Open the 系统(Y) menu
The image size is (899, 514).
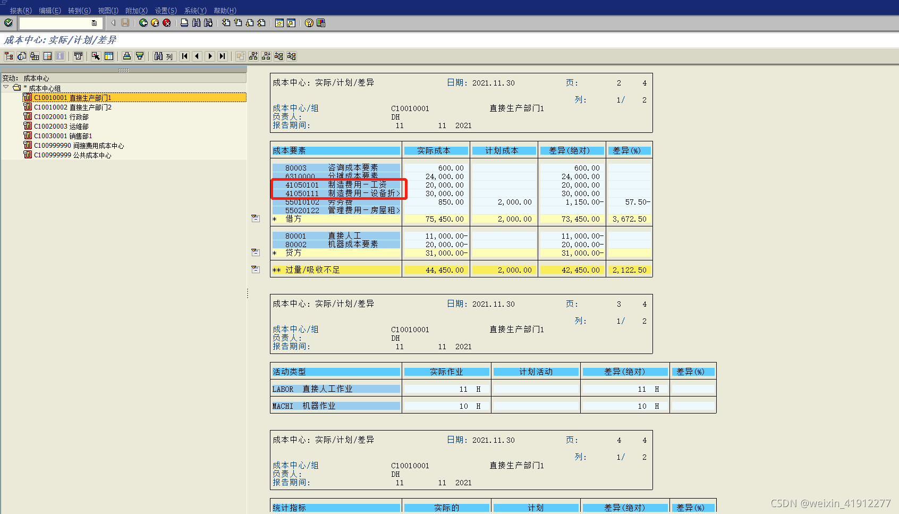coord(195,11)
